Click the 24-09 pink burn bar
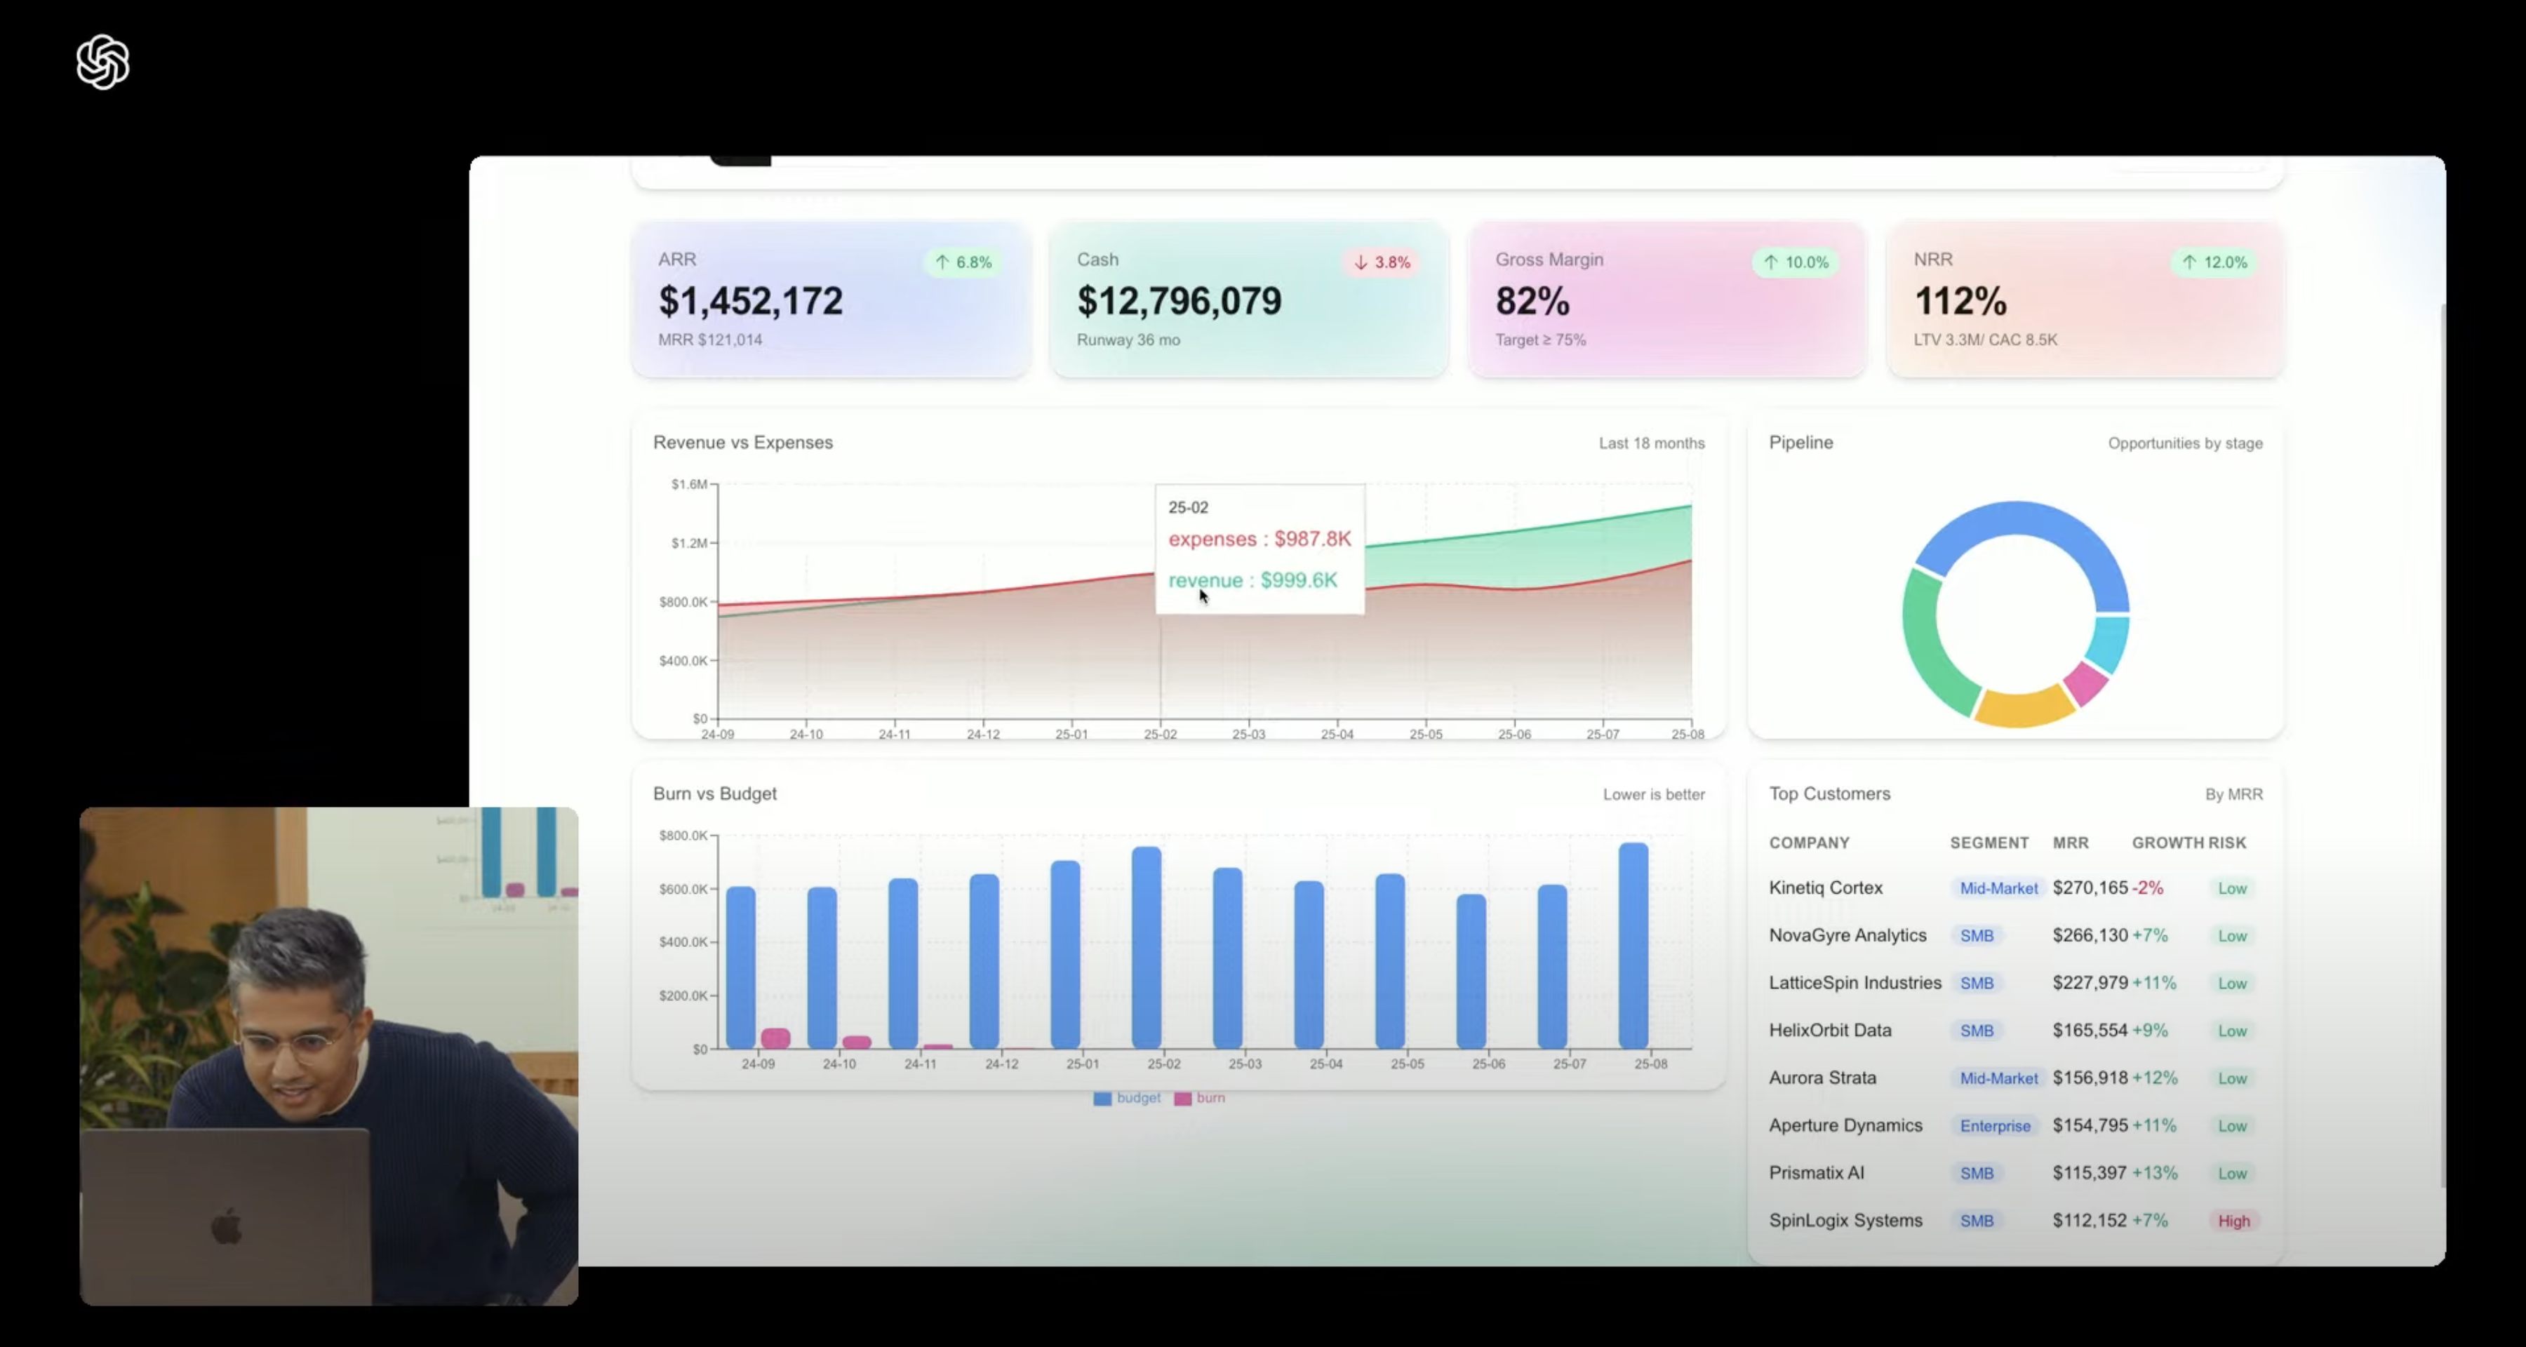Screen dimensions: 2526x1347 click(x=775, y=1037)
